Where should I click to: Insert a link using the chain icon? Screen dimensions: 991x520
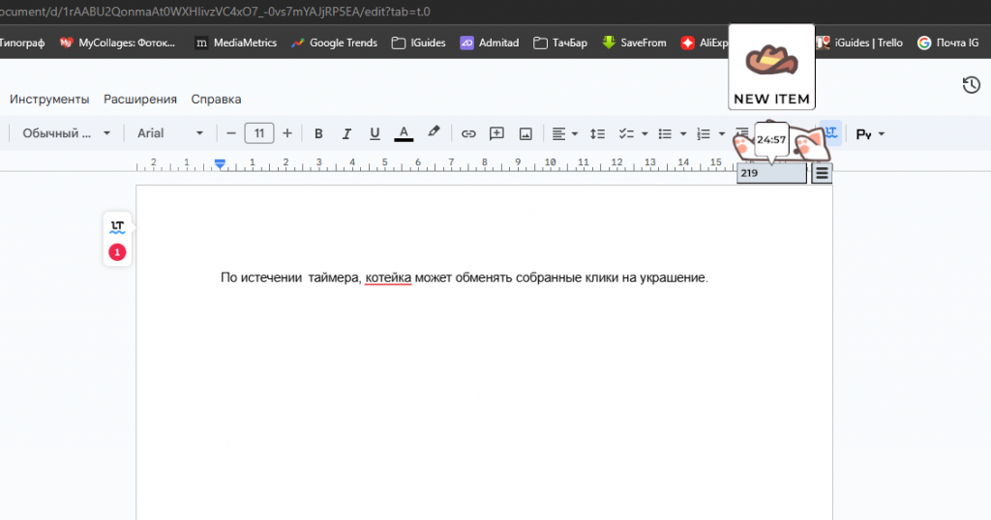pos(468,133)
